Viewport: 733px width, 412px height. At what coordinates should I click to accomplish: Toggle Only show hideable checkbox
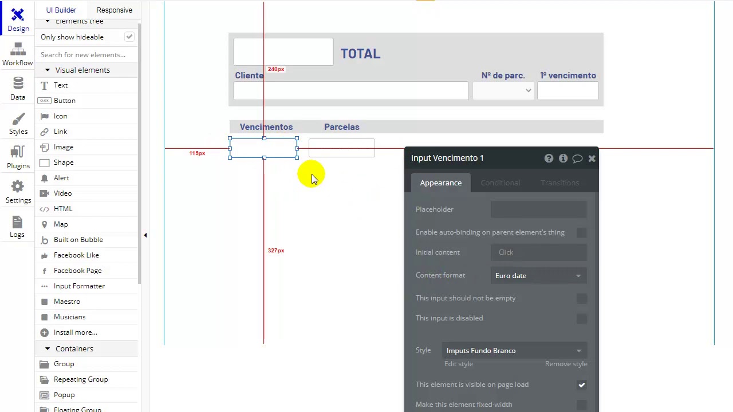(x=129, y=37)
